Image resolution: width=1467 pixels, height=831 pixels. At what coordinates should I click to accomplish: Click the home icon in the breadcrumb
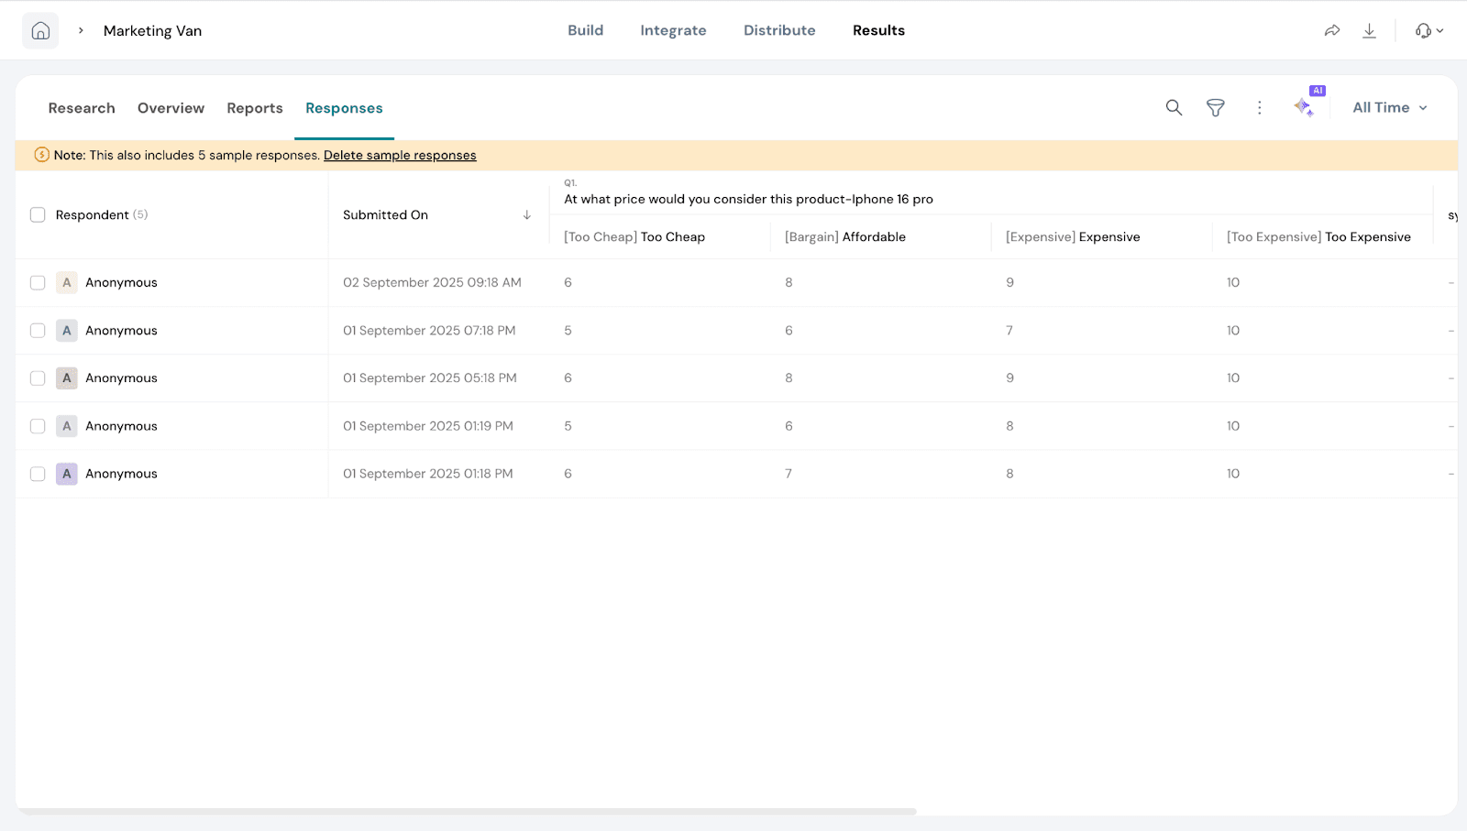tap(40, 31)
